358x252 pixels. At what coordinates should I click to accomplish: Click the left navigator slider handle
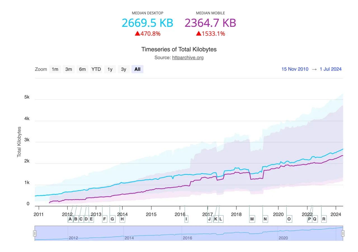coord(35,233)
